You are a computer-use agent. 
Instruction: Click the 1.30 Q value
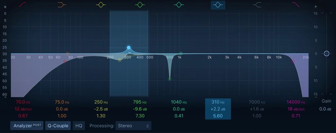tap(101, 116)
